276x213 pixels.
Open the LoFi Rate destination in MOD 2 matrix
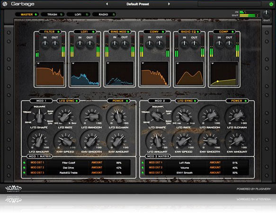click(185, 163)
